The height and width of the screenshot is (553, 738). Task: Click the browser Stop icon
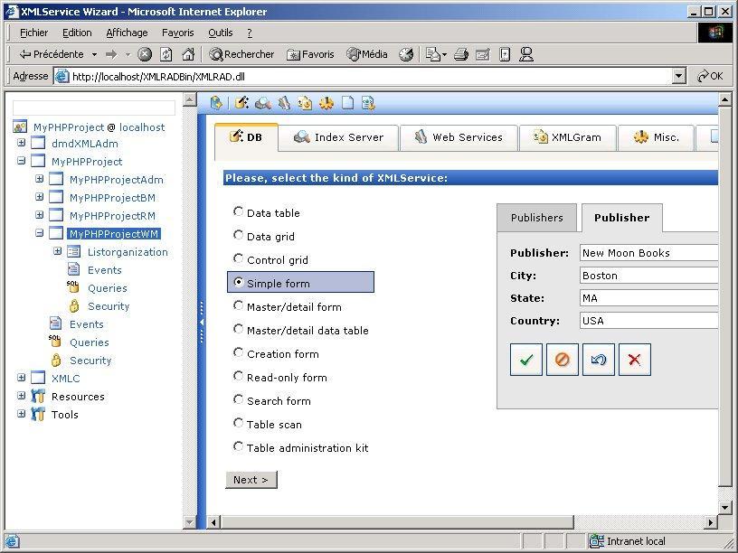coord(145,54)
